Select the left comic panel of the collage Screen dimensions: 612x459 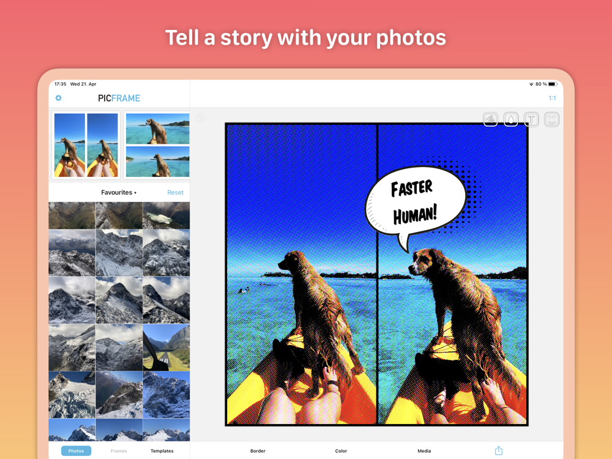(x=302, y=274)
